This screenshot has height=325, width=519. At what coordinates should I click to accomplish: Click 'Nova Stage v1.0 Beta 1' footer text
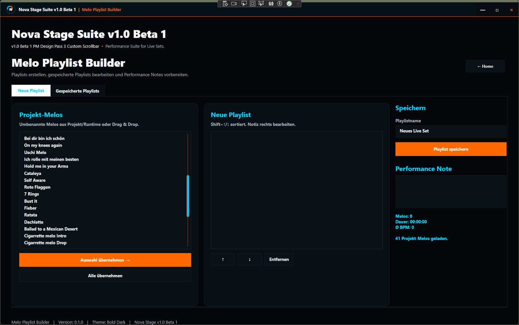(x=156, y=322)
